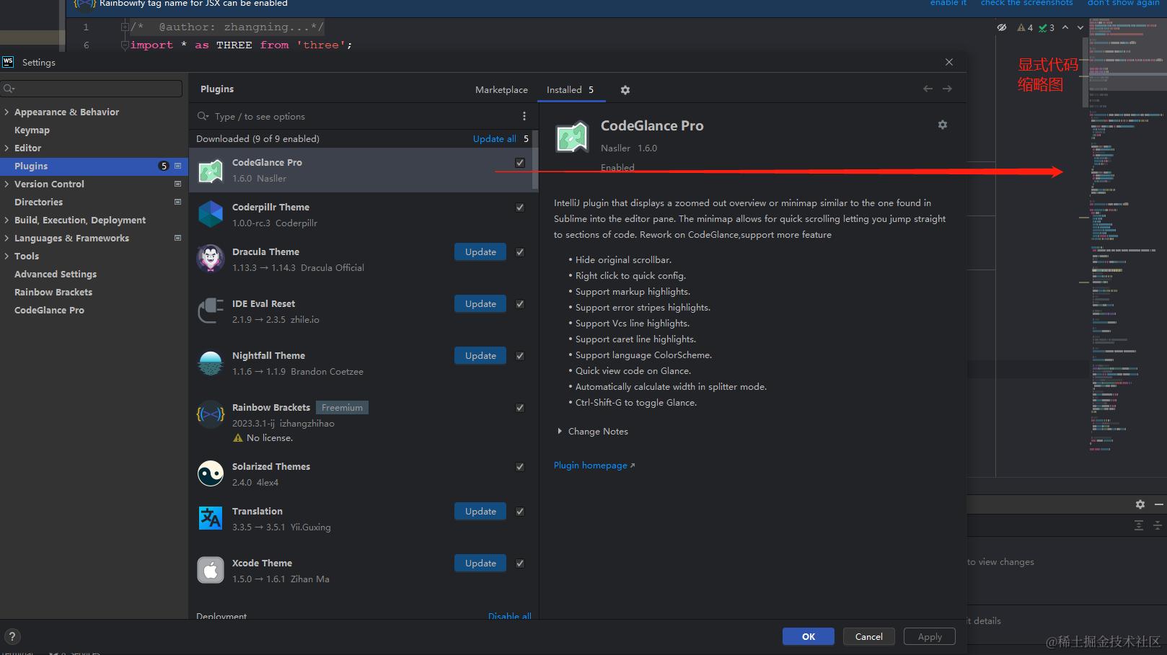Open the Advanced Settings page
The height and width of the screenshot is (655, 1167).
[x=56, y=274]
